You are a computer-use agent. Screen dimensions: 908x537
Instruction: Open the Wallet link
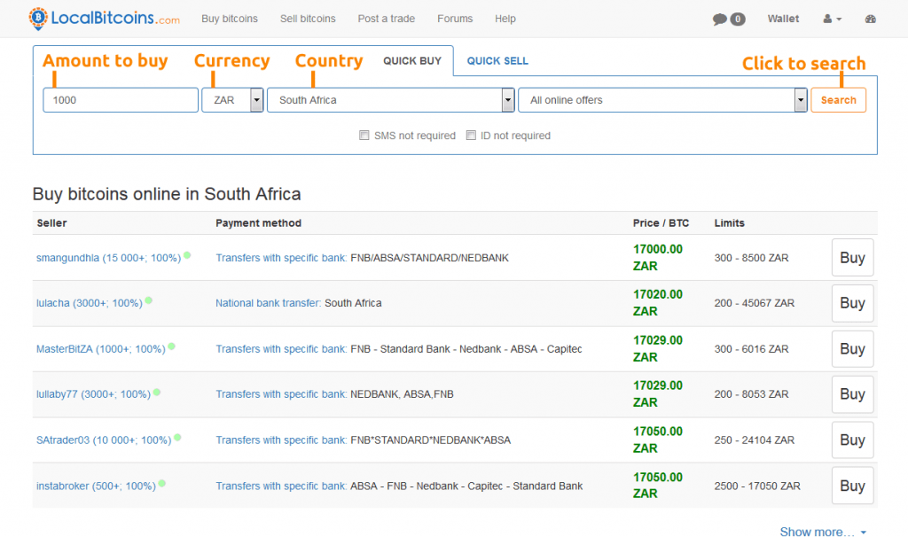click(783, 19)
